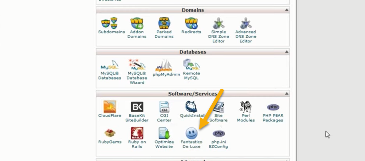Open the Advanced DNS Zone Editor icon
Image resolution: width=365 pixels, height=161 pixels.
coord(246,23)
